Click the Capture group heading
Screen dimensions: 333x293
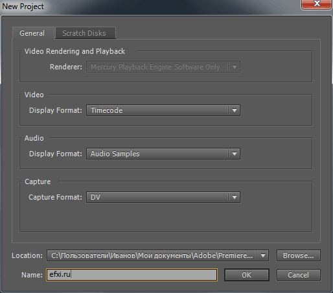click(x=38, y=182)
